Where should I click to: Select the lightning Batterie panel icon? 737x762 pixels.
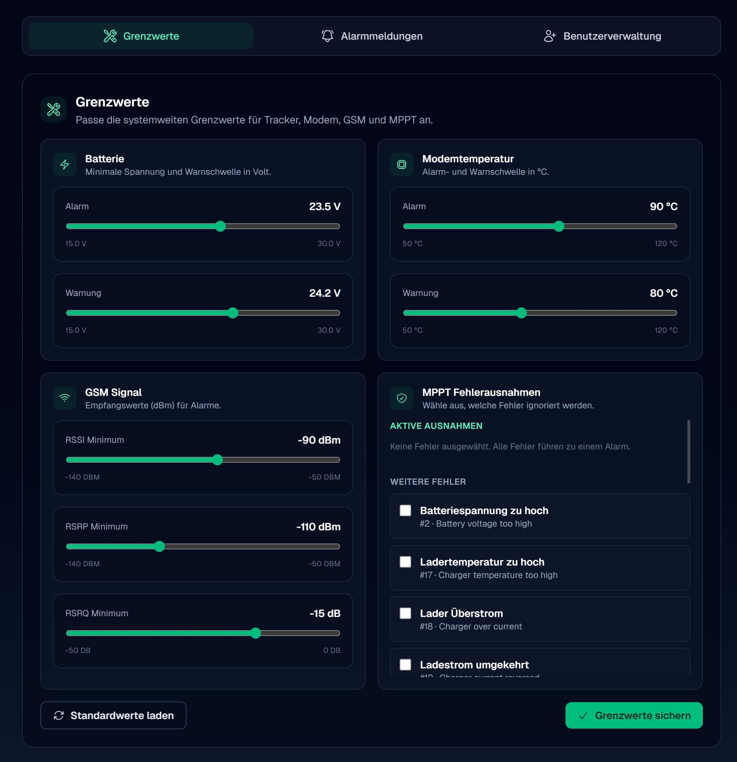pos(64,164)
